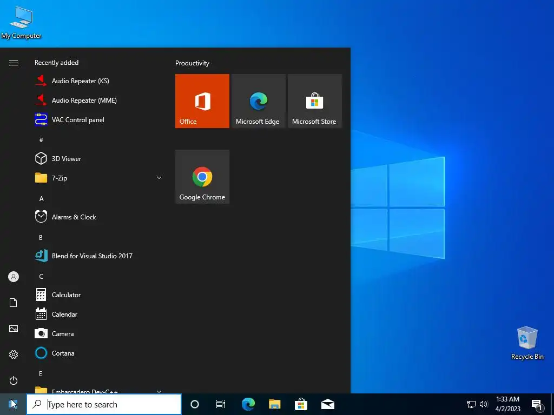
Task: Expand the Start menu hamburger
Action: point(14,63)
